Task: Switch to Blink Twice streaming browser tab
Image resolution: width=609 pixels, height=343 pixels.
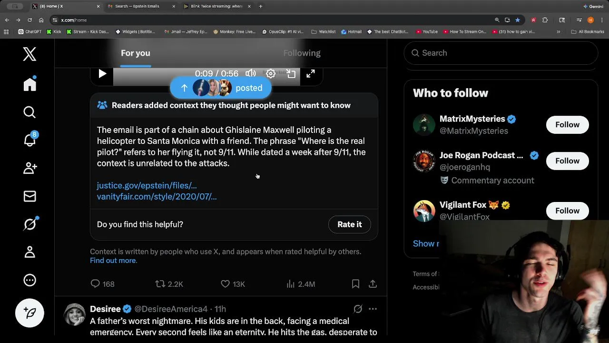Action: (x=216, y=6)
